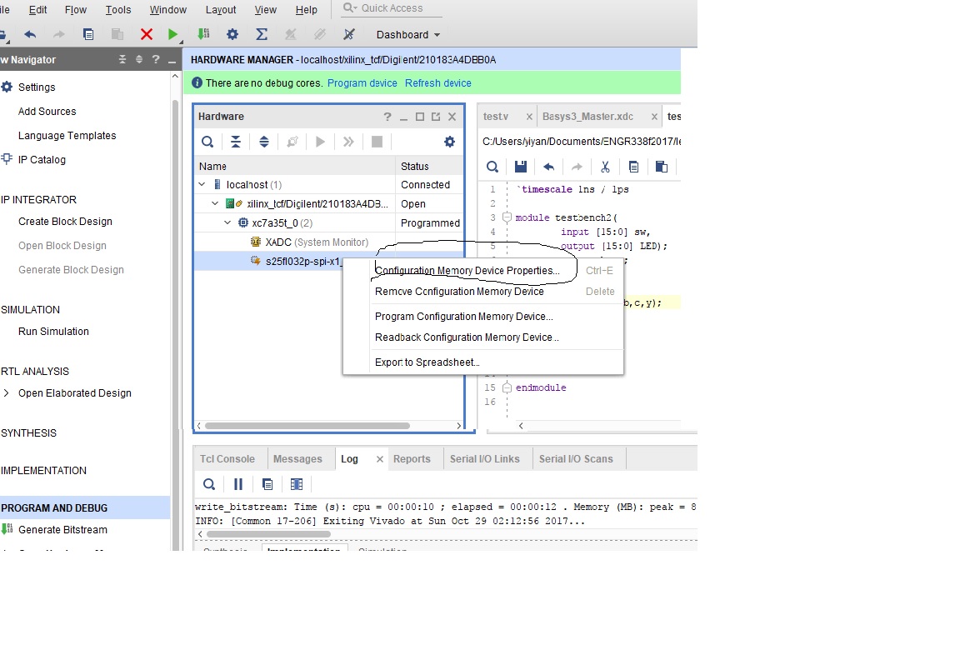
Task: Collapse the localhost tree node
Action: tap(202, 185)
